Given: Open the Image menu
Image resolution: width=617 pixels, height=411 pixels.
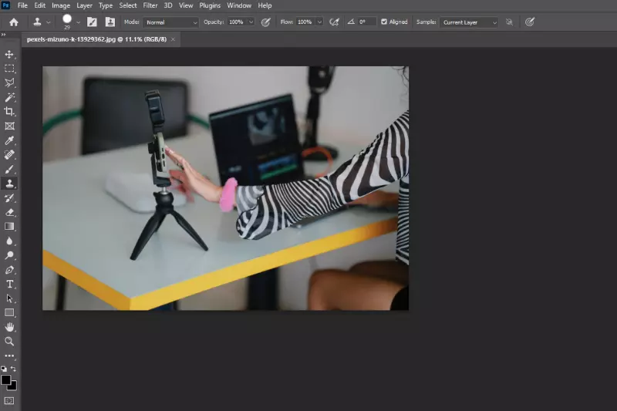Looking at the screenshot, I should click(61, 5).
